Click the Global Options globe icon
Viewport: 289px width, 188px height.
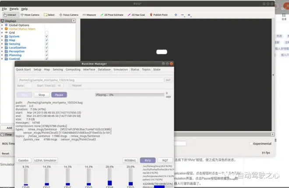point(6,25)
